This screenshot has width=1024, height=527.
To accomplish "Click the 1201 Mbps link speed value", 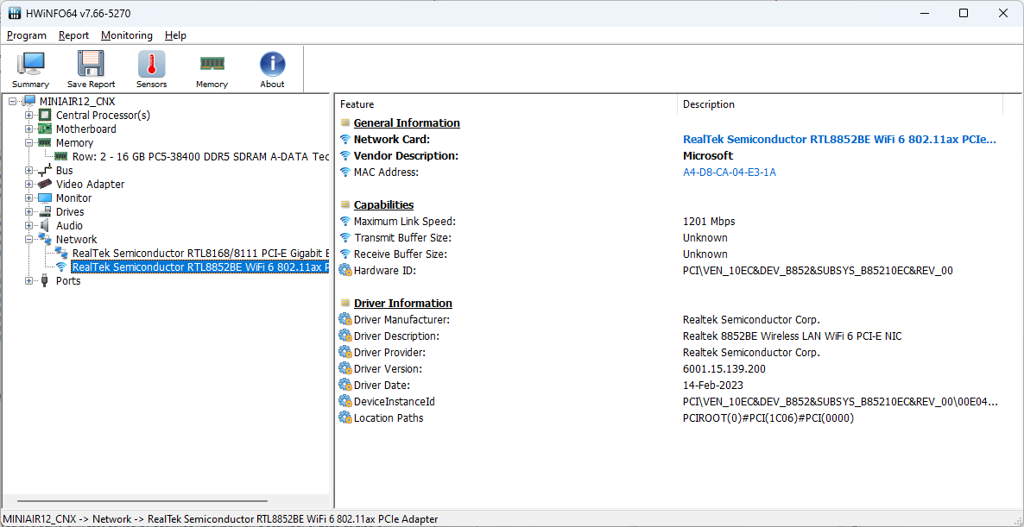I will pyautogui.click(x=709, y=221).
